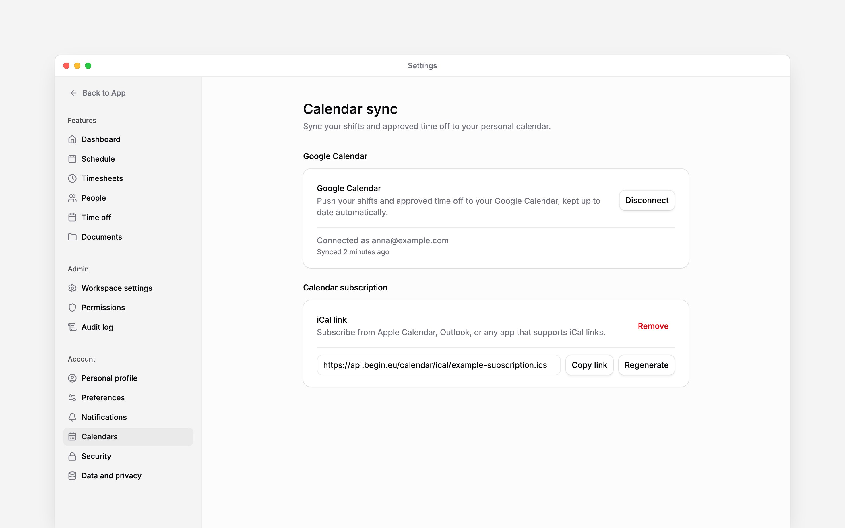Open Data and privacy settings
845x528 pixels.
(128, 476)
